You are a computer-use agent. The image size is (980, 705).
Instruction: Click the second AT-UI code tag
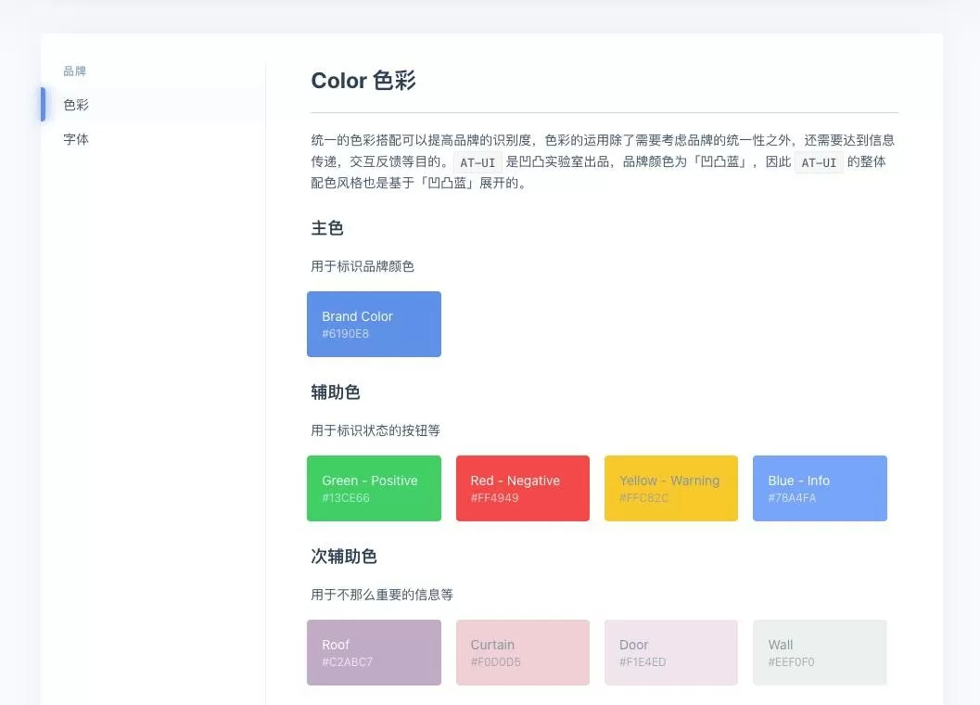click(x=819, y=162)
